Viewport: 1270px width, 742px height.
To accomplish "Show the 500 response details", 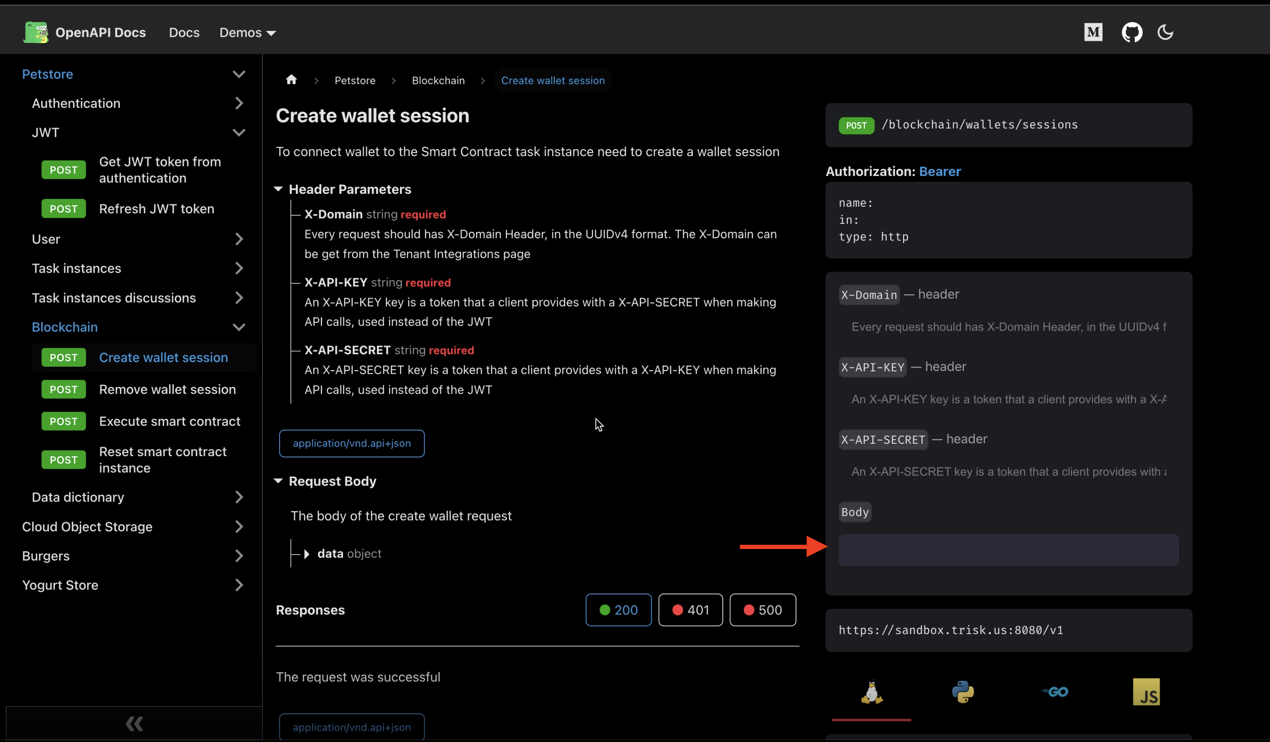I will tap(763, 609).
